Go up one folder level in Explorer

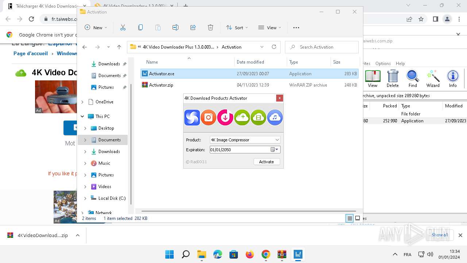tap(119, 47)
